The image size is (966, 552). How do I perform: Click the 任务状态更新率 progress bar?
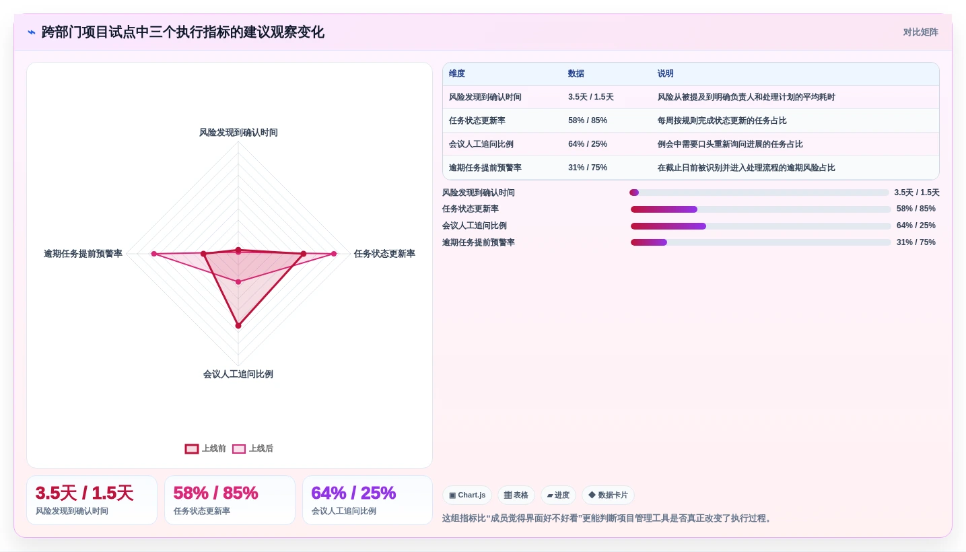pyautogui.click(x=761, y=209)
